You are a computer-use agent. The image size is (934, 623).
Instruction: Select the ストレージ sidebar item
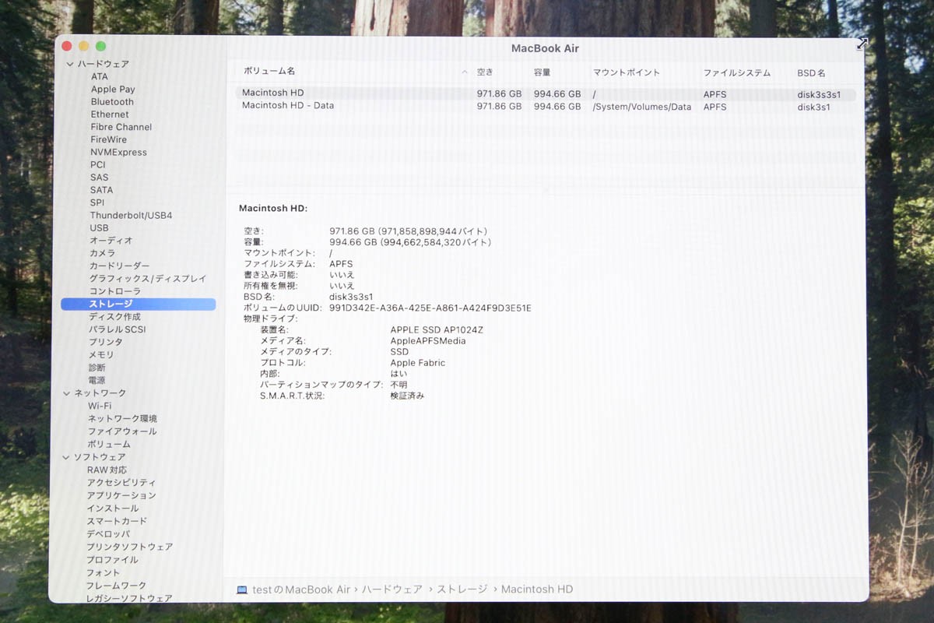click(x=111, y=304)
